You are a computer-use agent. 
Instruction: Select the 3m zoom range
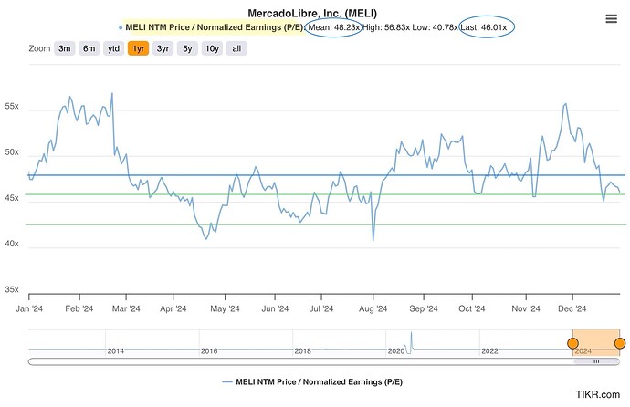tap(64, 48)
